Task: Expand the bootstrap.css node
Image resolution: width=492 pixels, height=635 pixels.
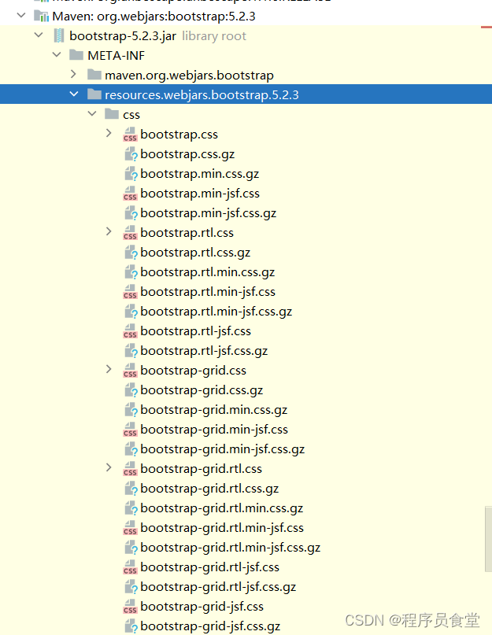Action: pos(109,133)
